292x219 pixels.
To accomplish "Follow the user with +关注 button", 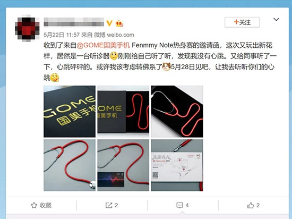I will pos(242,22).
